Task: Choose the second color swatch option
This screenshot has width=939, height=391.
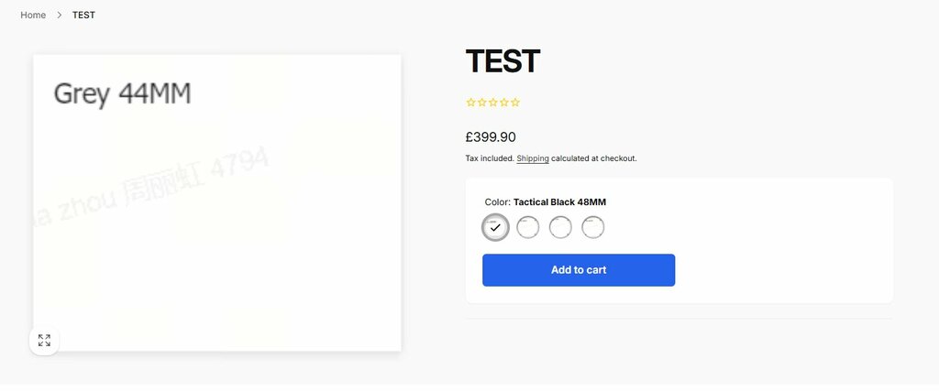Action: click(x=528, y=227)
